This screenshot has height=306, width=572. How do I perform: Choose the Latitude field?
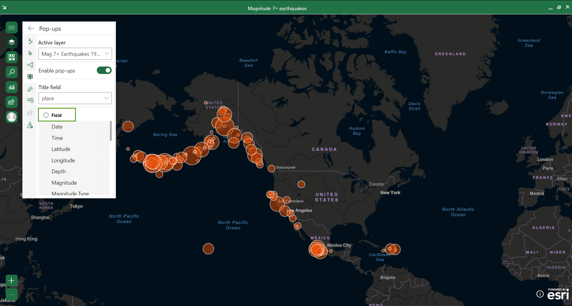point(61,149)
